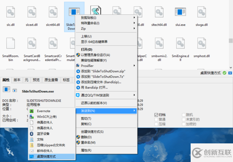
Task: Open the blue dropdown next to 桌面快捷方式
Action: (x=230, y=73)
